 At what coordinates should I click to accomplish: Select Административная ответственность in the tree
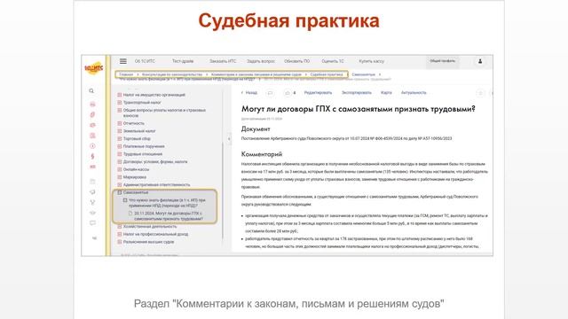(x=156, y=185)
